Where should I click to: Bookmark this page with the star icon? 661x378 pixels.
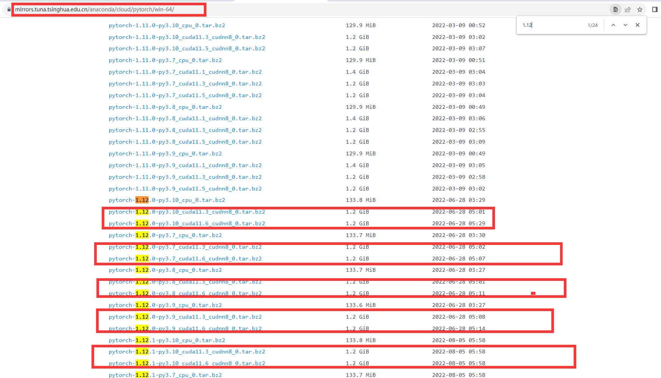tap(640, 9)
